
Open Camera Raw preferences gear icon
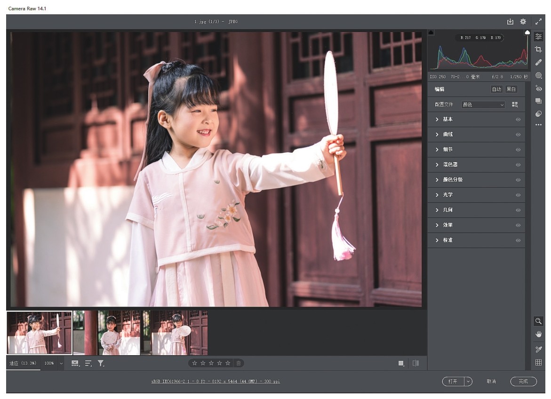[x=523, y=22]
